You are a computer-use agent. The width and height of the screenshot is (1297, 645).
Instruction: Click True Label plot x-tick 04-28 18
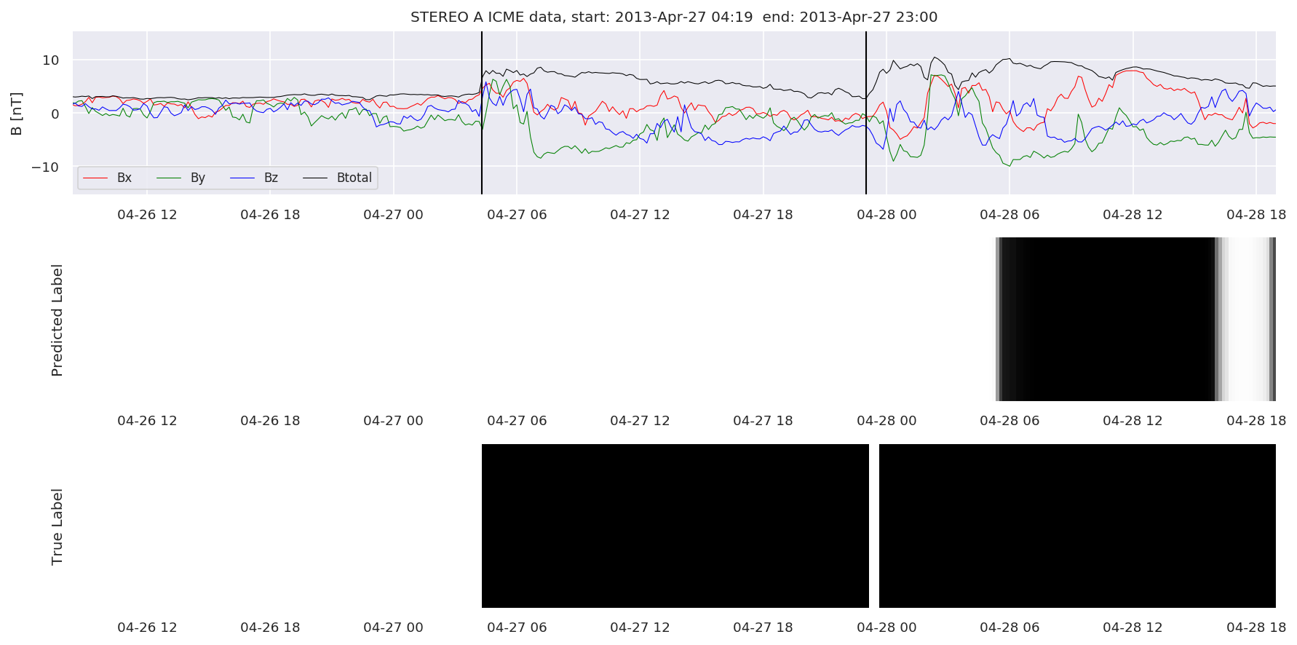1256,628
